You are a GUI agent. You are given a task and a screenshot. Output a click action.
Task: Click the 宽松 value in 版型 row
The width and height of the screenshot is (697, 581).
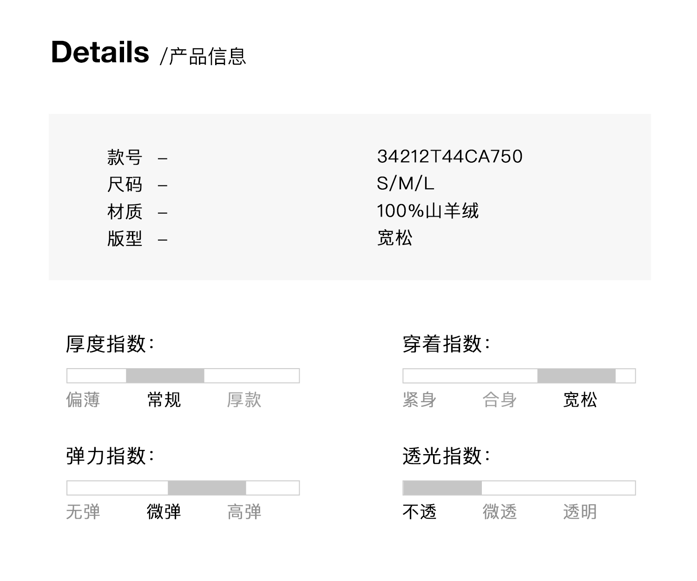pyautogui.click(x=395, y=238)
